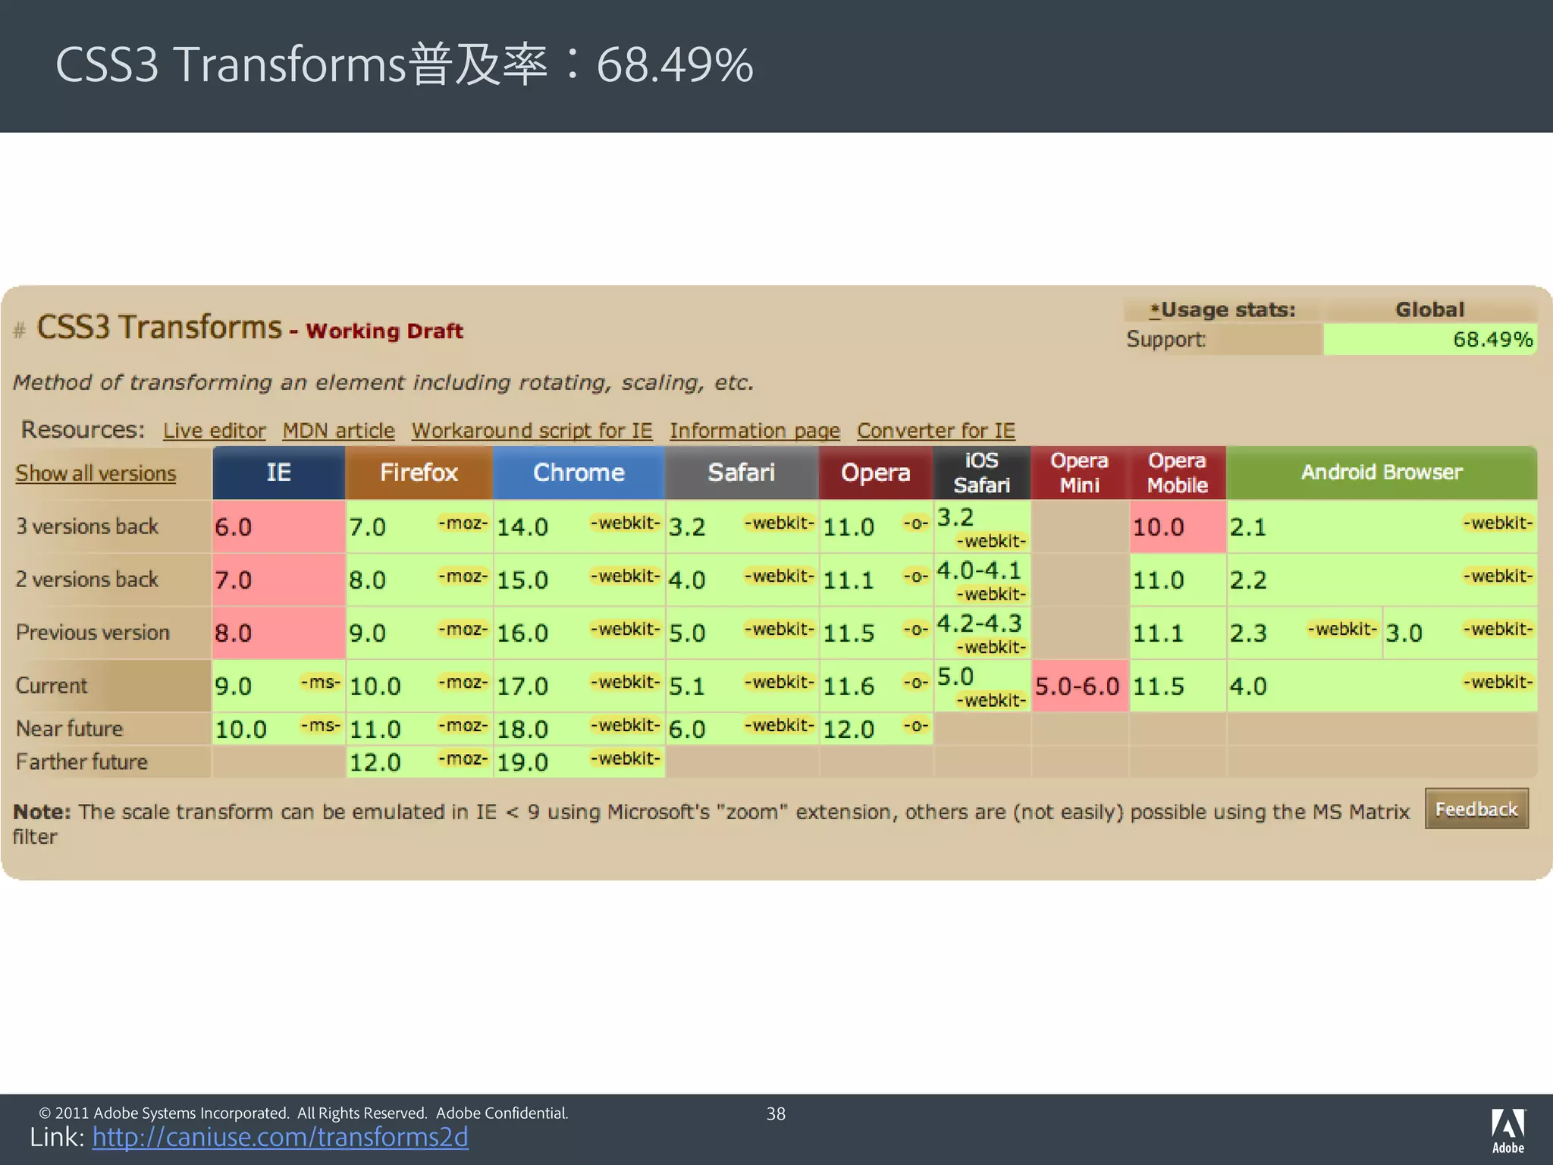
Task: Click the 'Near future' row label
Action: (x=69, y=729)
